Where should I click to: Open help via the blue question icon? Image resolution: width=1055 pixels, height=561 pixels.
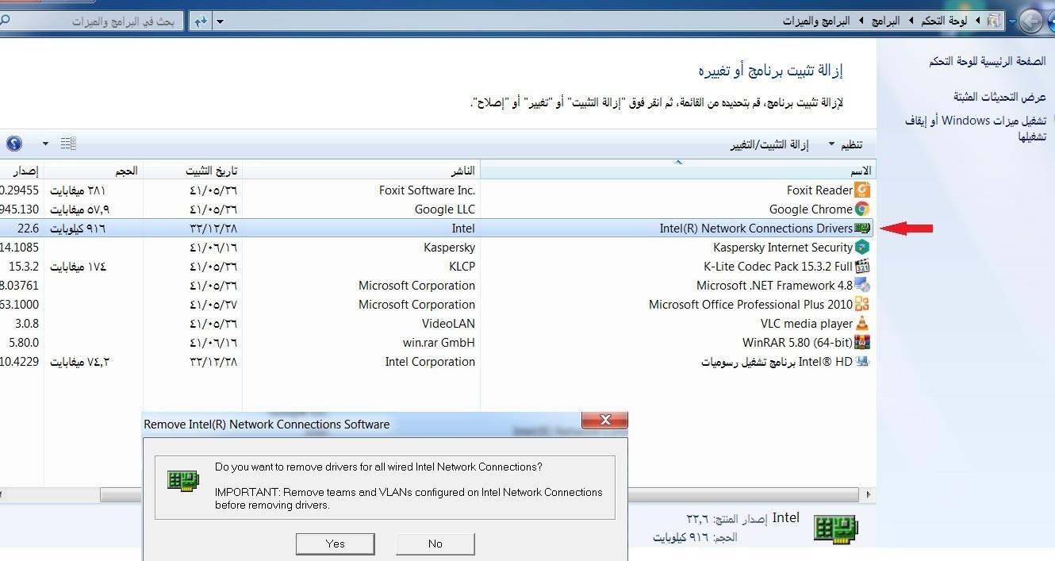pyautogui.click(x=14, y=144)
